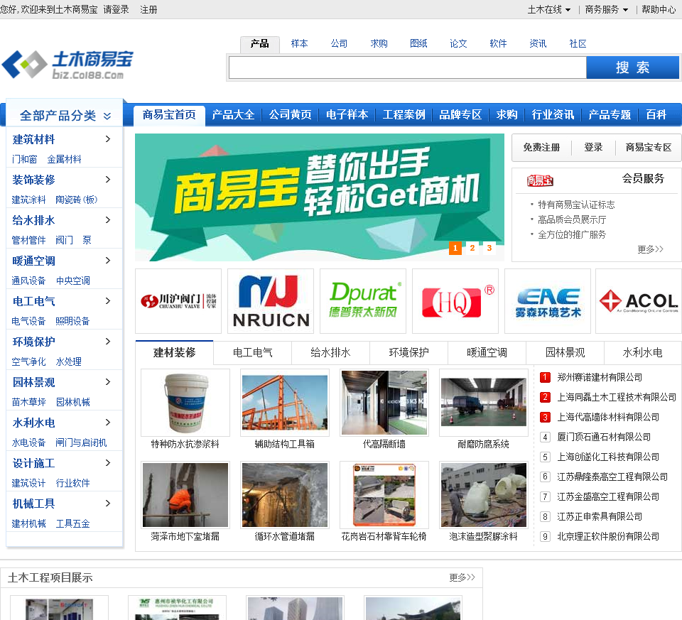Open the 帮助中心 link

tap(659, 9)
